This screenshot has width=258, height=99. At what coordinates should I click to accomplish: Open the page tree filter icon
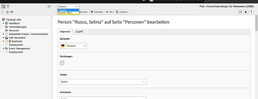click(x=8, y=6)
